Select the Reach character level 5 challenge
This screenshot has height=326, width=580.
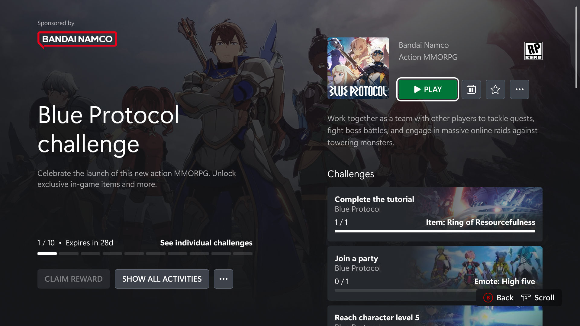pos(393,317)
